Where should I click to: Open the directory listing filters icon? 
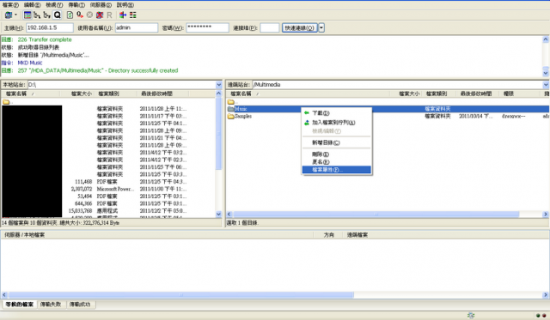[123, 15]
